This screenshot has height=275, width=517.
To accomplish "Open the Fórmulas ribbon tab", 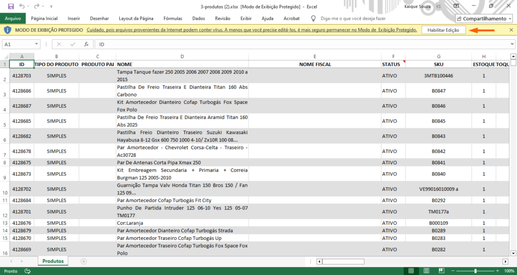I will (173, 19).
